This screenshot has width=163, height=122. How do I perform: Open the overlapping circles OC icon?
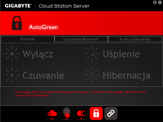(81, 113)
